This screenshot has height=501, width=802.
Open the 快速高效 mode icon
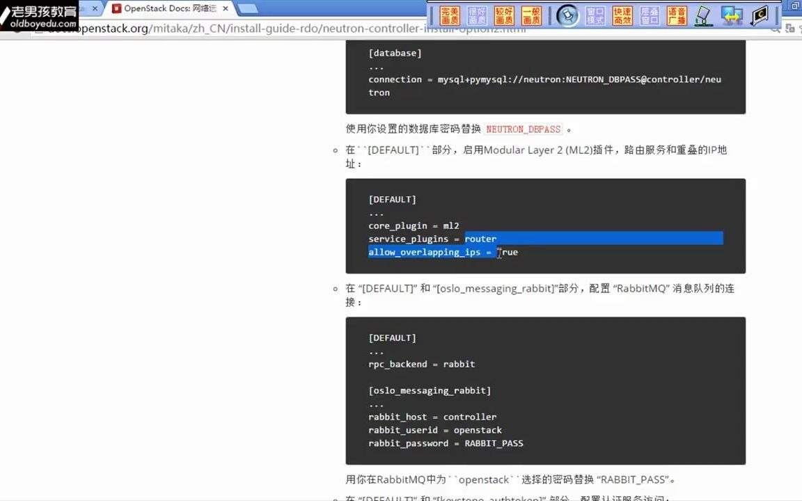coord(622,14)
